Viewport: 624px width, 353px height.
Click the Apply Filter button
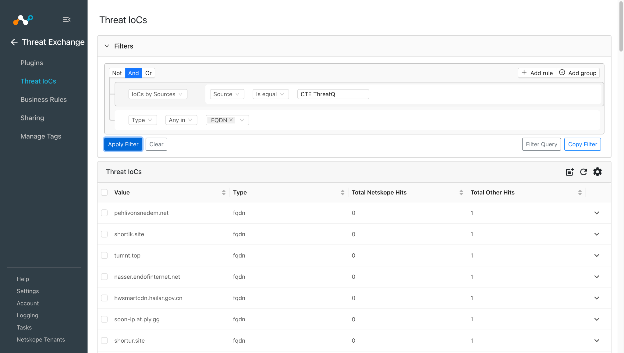(x=123, y=144)
